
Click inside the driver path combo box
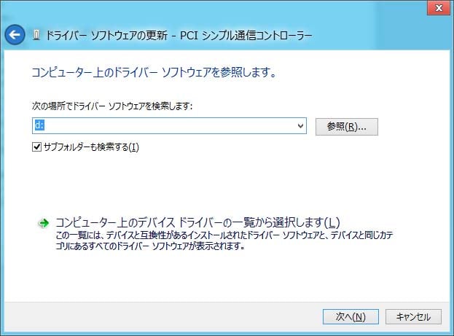click(169, 125)
